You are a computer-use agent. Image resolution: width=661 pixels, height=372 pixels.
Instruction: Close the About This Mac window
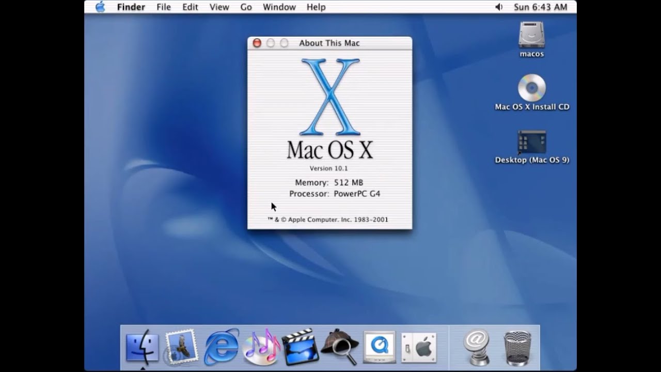tap(257, 43)
